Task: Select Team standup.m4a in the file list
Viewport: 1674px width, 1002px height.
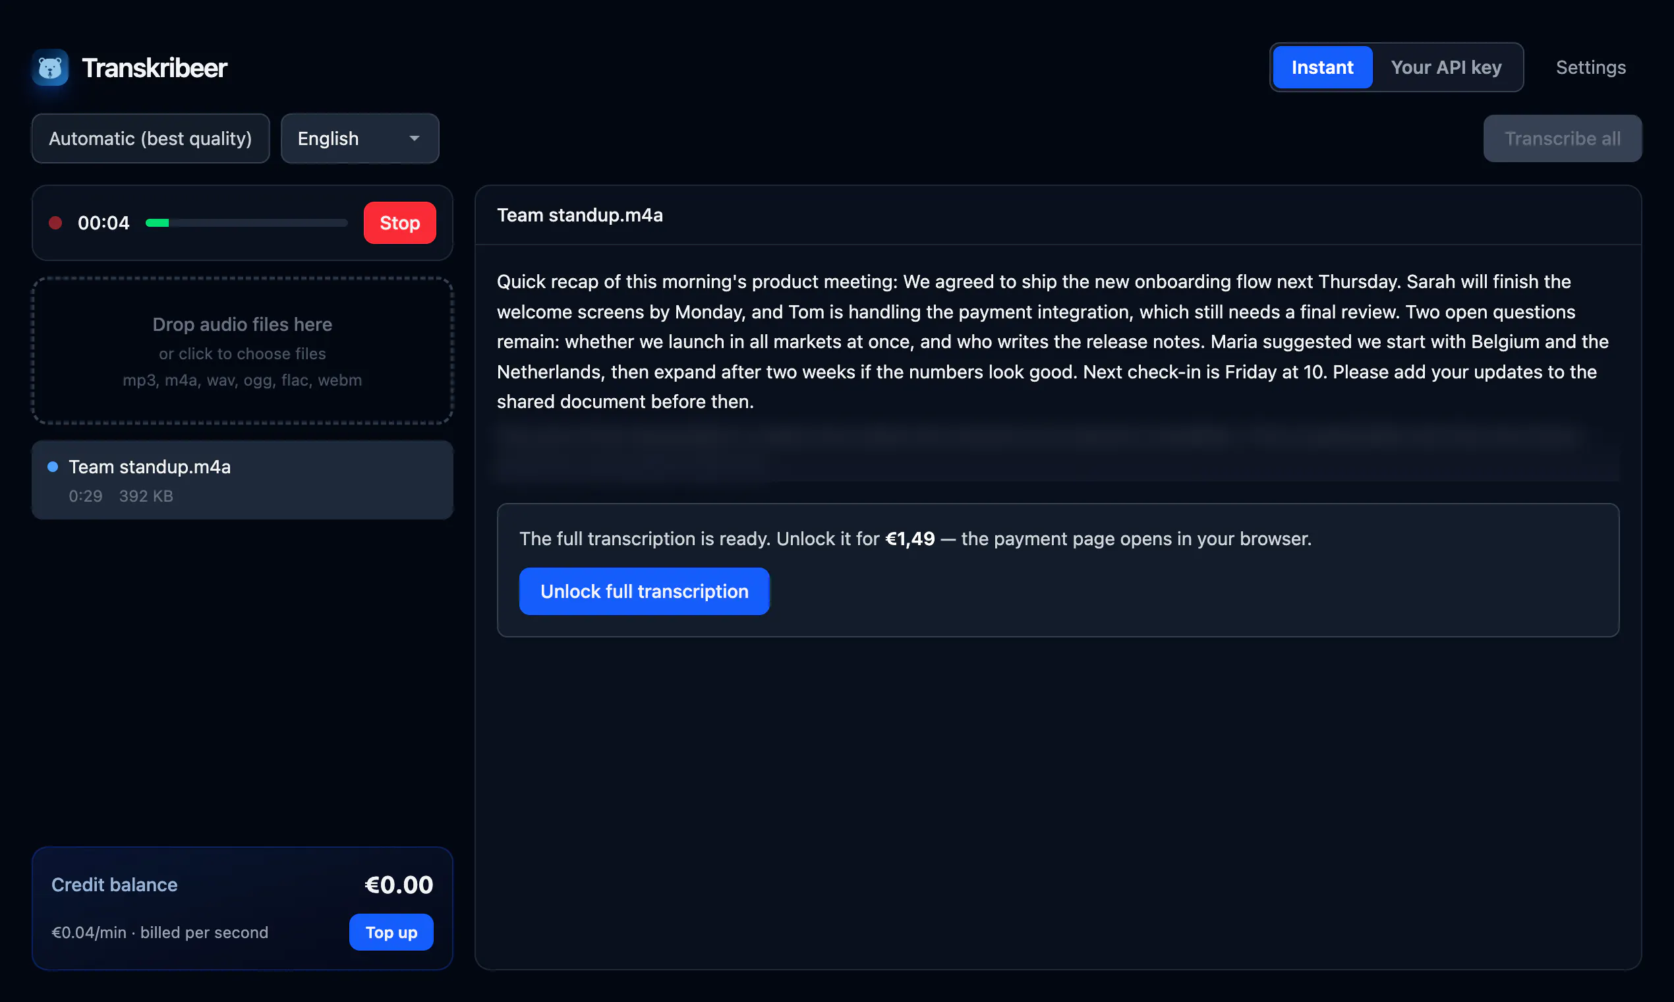Action: tap(243, 480)
